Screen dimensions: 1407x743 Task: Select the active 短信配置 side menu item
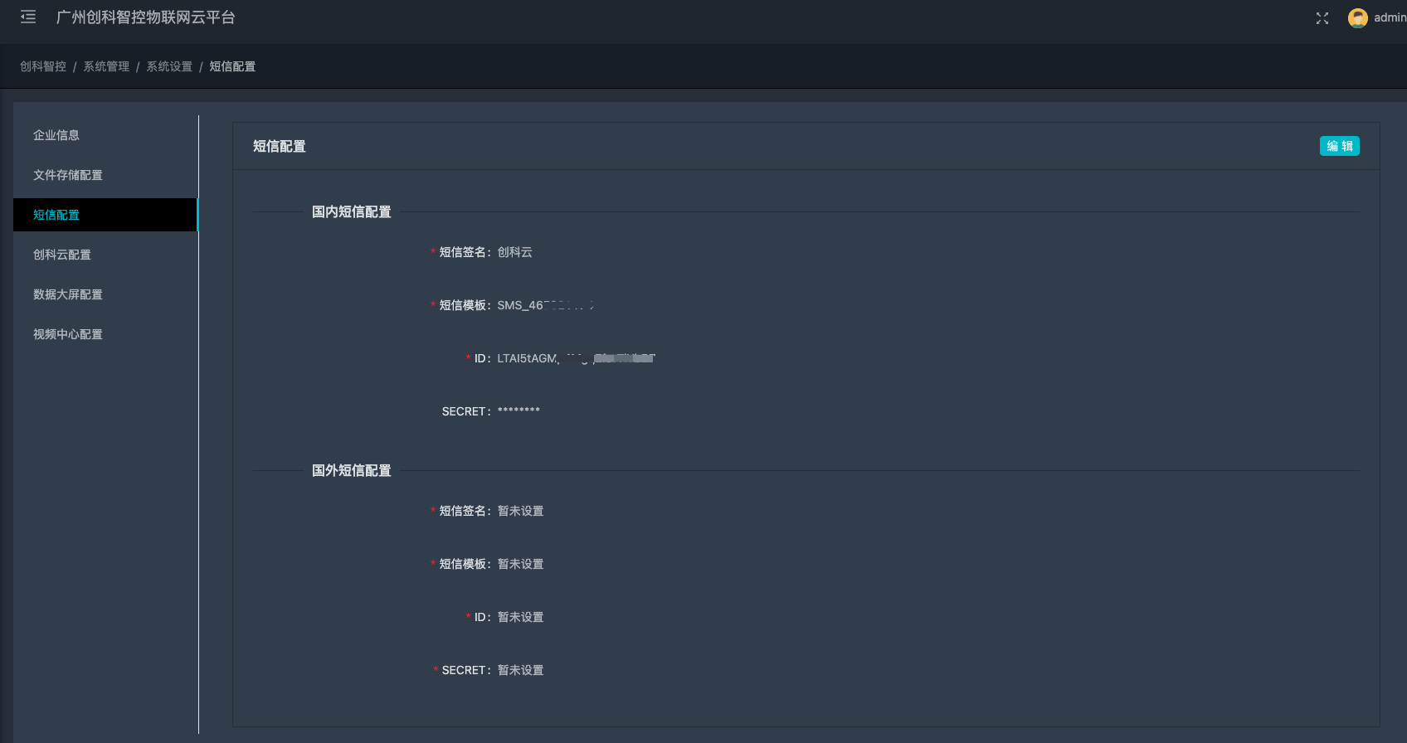56,215
